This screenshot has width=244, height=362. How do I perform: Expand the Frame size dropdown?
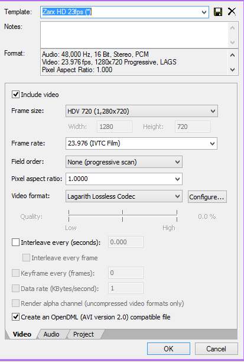click(142, 111)
